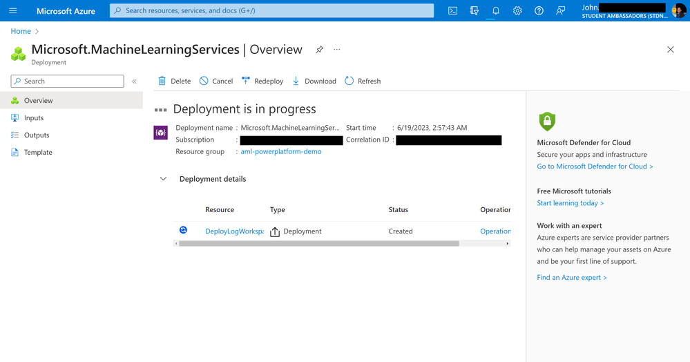Close the deployment blade
Screen dimensions: 690x362
tap(670, 49)
